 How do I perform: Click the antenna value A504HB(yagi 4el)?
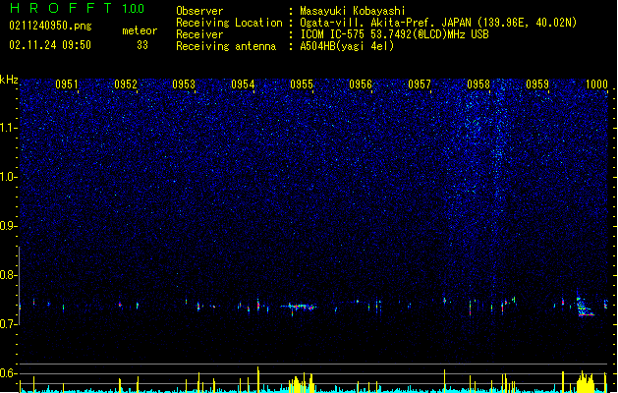347,46
